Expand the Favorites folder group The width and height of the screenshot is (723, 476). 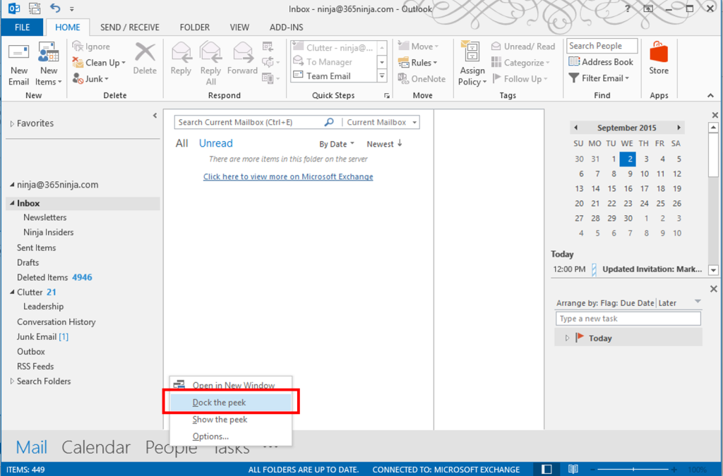point(12,123)
